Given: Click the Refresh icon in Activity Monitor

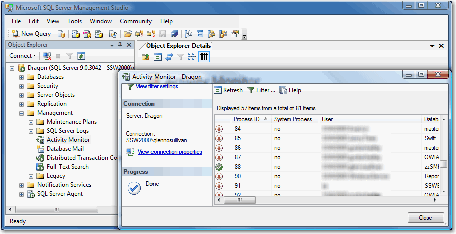Looking at the screenshot, I should pyautogui.click(x=218, y=90).
